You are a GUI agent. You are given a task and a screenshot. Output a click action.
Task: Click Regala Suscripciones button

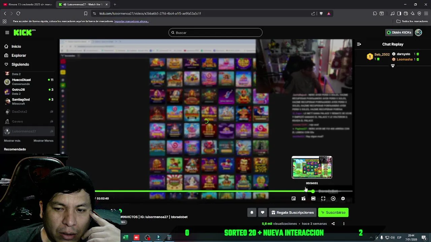click(x=293, y=212)
